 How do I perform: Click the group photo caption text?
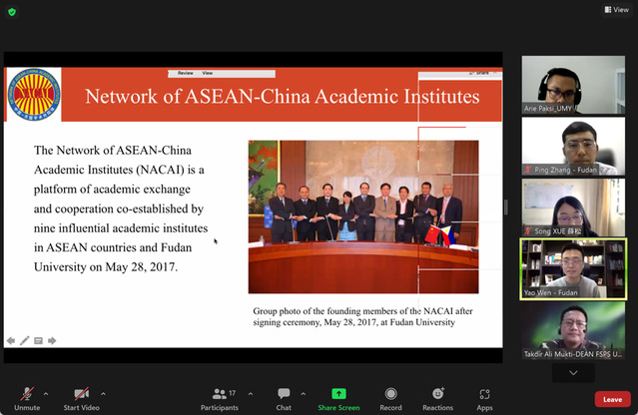click(362, 316)
